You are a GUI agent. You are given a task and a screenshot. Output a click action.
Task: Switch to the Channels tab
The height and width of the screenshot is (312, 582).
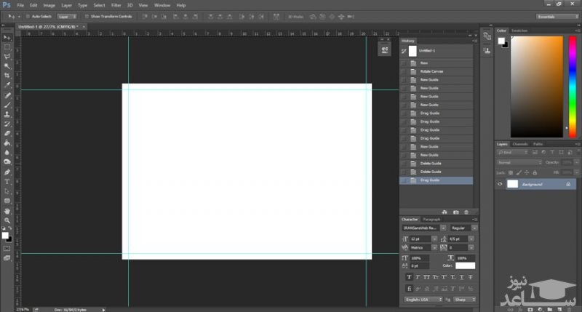coord(520,144)
